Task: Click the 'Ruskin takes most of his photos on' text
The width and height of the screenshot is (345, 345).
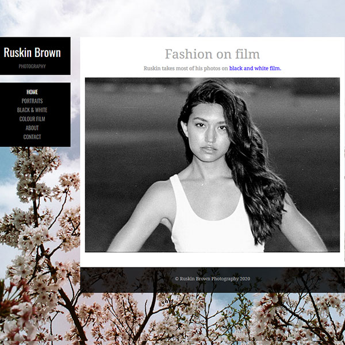Action: [186, 68]
